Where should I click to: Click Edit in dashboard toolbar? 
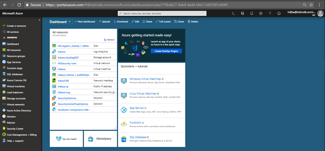tap(135, 21)
